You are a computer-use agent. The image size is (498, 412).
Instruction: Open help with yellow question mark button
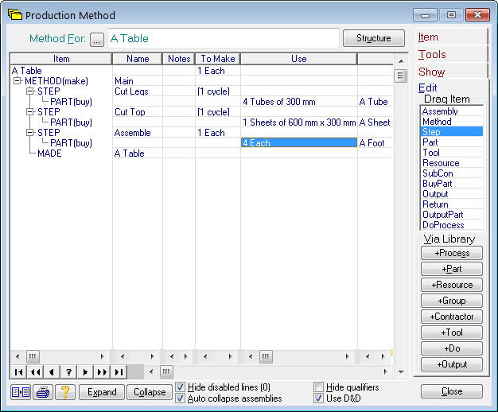tap(65, 392)
